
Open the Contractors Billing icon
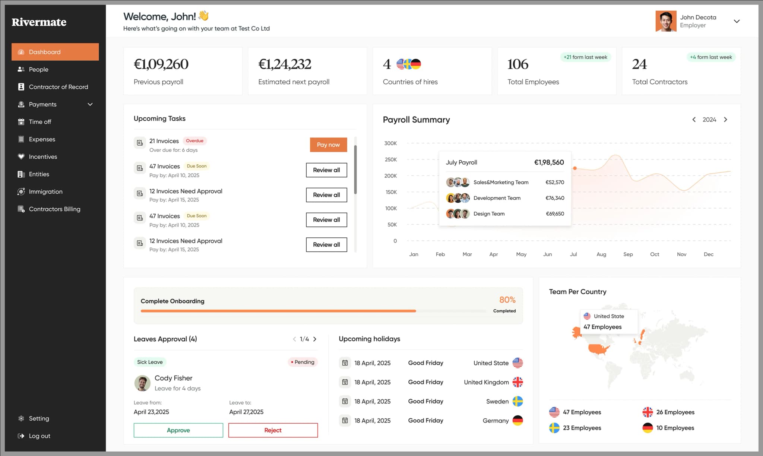(x=21, y=209)
